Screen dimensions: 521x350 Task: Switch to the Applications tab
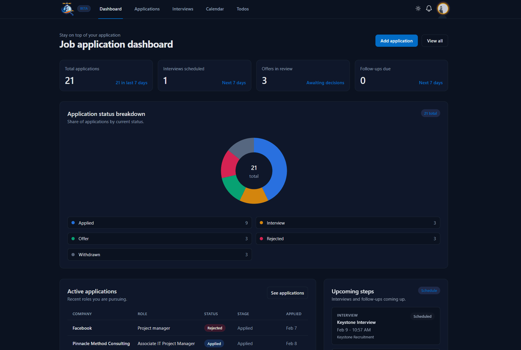point(147,9)
